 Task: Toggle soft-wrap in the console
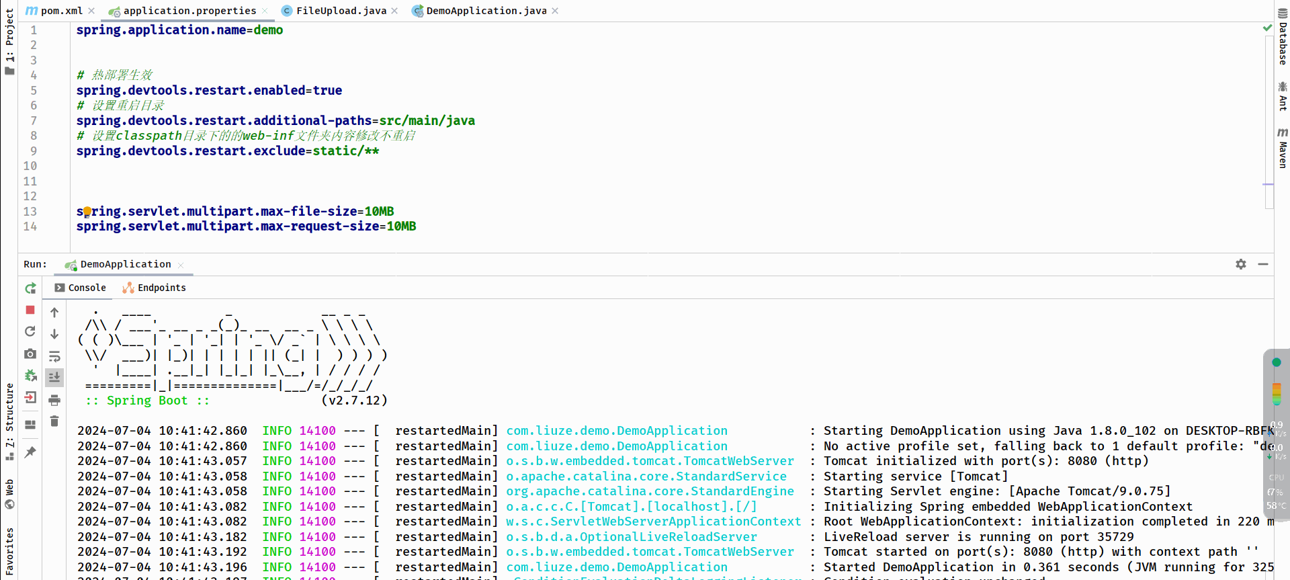click(54, 356)
